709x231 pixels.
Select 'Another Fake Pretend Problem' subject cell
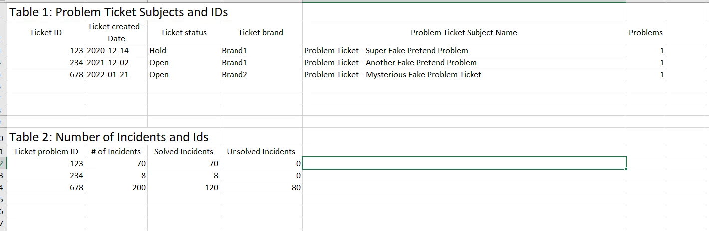point(464,63)
